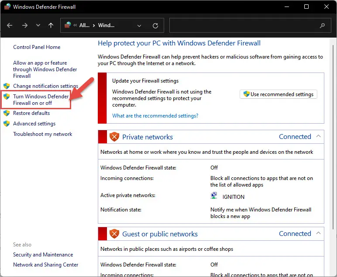This screenshot has height=277, width=337.
Task: Click 'Update your Firewall settings' text
Action: (x=145, y=81)
